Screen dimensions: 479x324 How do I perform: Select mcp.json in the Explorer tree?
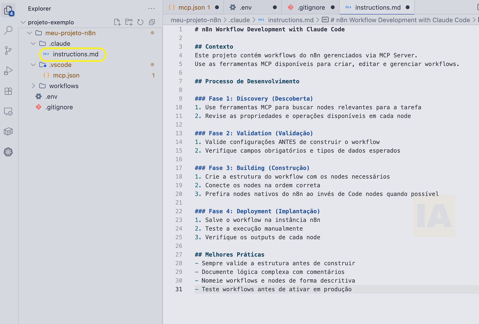[x=65, y=75]
